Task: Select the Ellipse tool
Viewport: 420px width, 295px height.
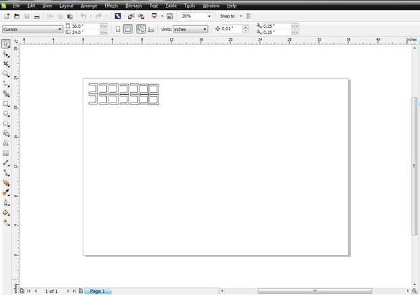Action: click(x=6, y=114)
